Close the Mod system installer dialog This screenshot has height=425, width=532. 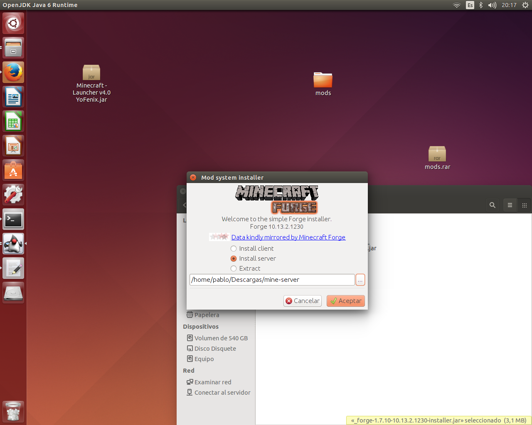(193, 177)
